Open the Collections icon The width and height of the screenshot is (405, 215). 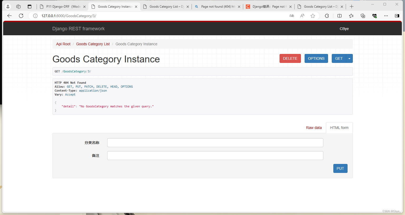tap(363, 16)
